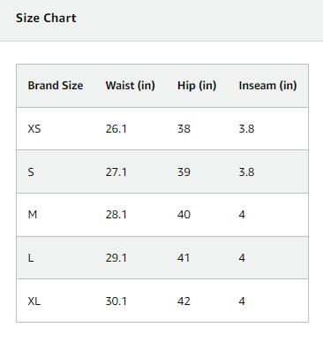Select the S size row label
The image size is (323, 343).
31,171
